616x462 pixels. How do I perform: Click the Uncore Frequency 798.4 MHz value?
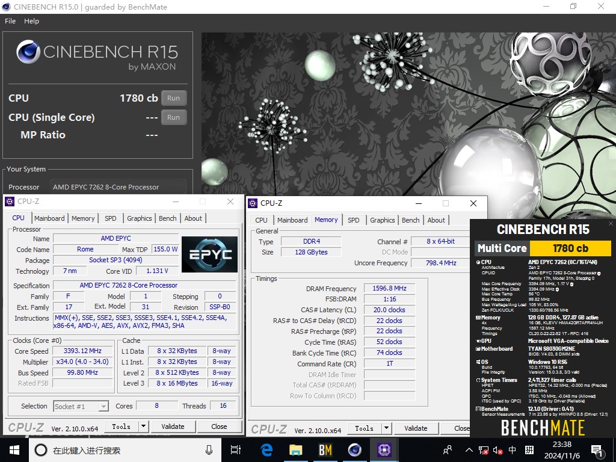[x=441, y=263]
